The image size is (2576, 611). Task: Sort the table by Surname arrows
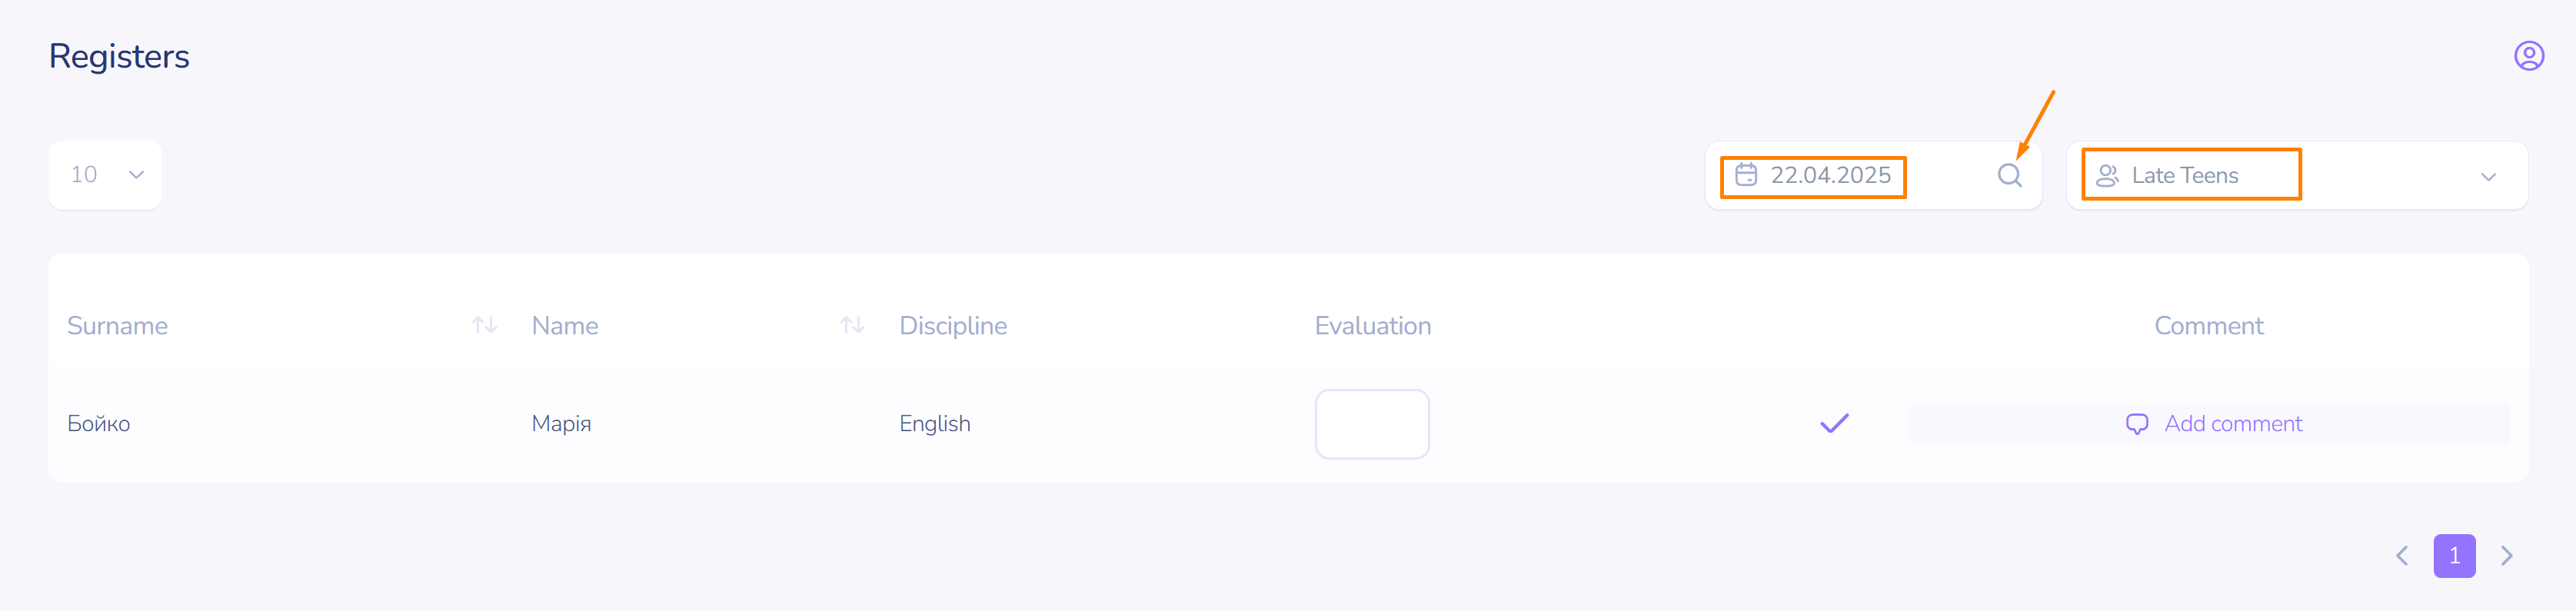click(484, 325)
